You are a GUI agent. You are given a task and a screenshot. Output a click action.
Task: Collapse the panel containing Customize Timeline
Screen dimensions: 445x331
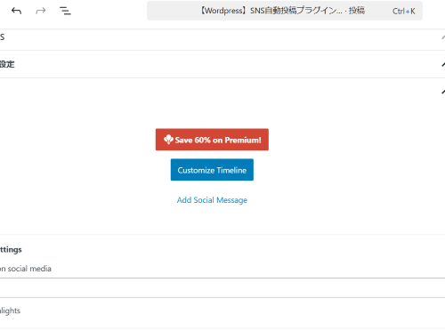443,92
